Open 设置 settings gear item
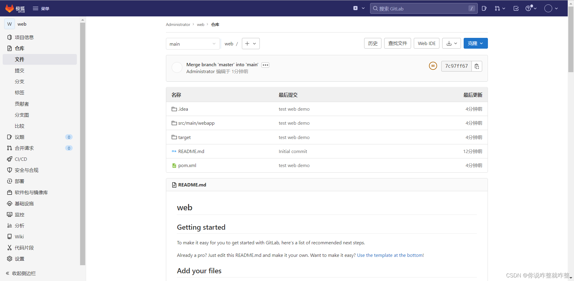Viewport: 574px width, 281px height. 39,259
